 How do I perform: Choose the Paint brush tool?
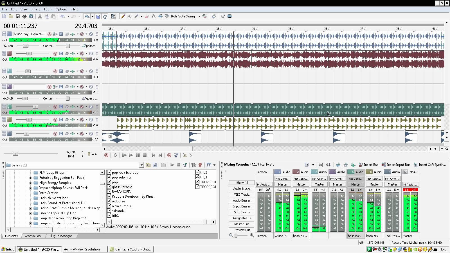coord(136,17)
